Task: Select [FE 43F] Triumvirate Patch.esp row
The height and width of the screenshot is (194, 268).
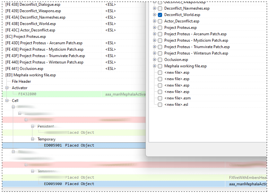Action: (x=45, y=56)
